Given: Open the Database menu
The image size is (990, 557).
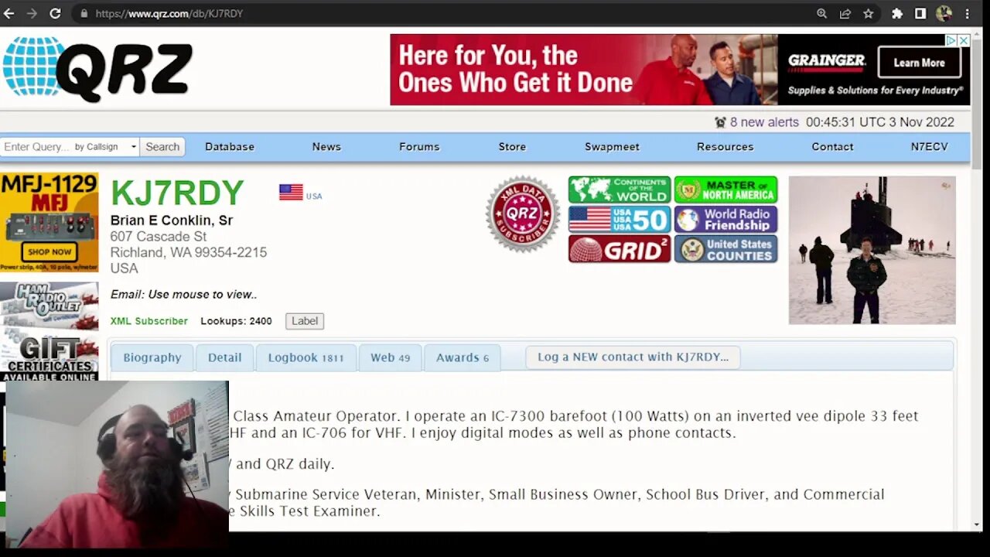Looking at the screenshot, I should pyautogui.click(x=230, y=146).
